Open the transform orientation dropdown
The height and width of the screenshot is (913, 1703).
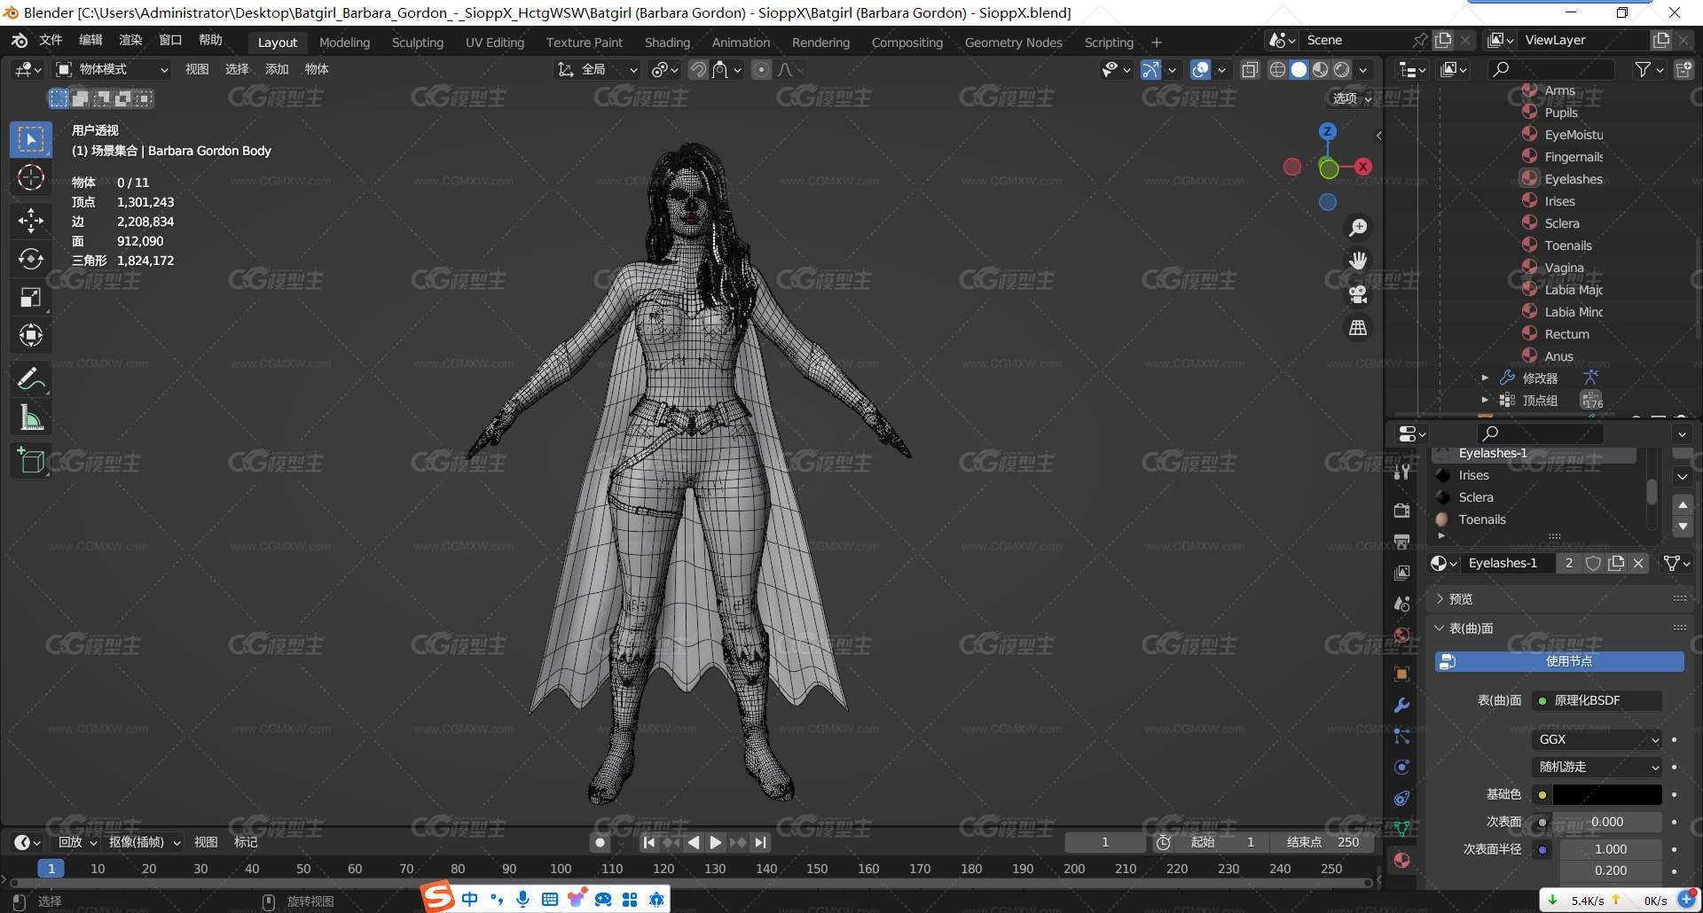(x=597, y=69)
